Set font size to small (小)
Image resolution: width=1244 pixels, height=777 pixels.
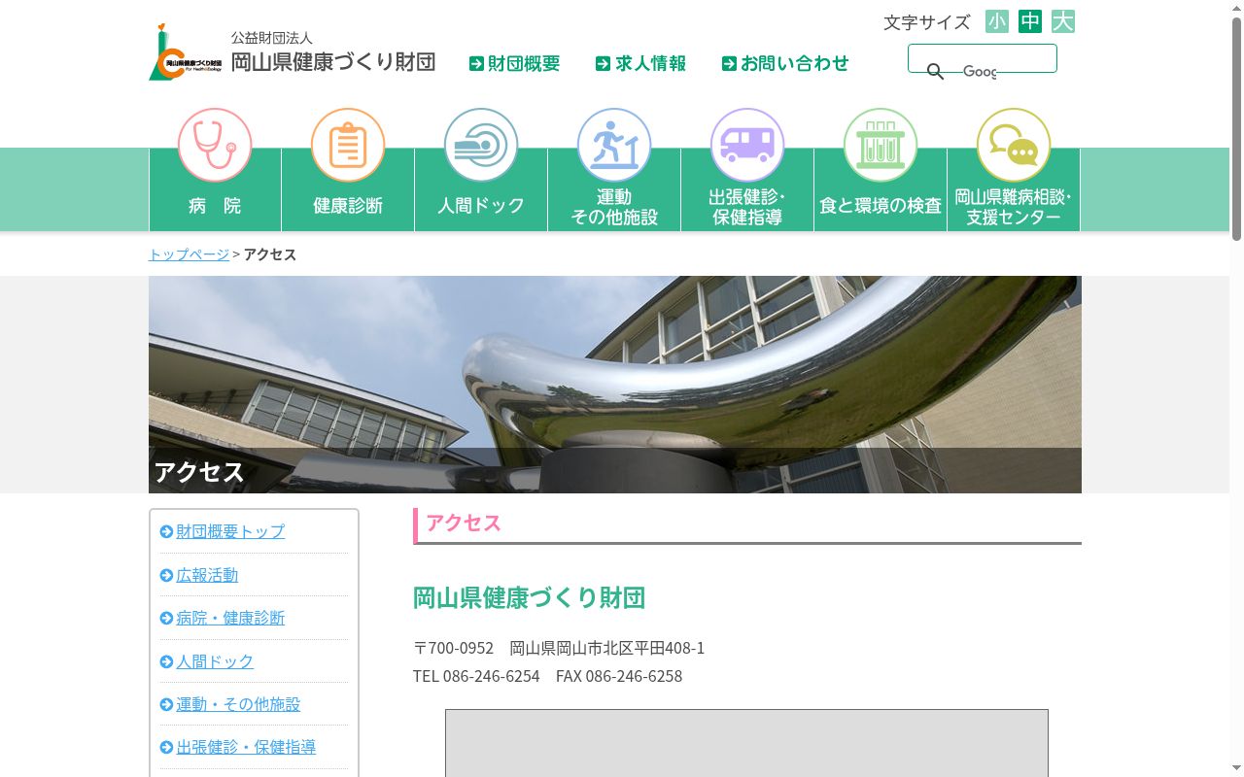997,21
